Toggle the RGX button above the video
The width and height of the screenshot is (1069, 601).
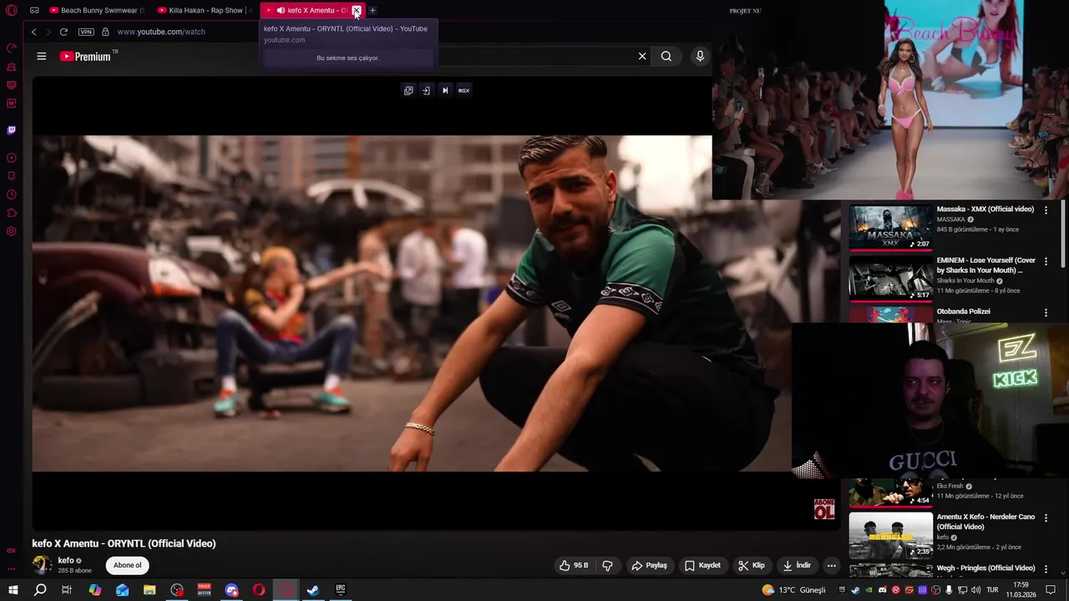tap(464, 90)
